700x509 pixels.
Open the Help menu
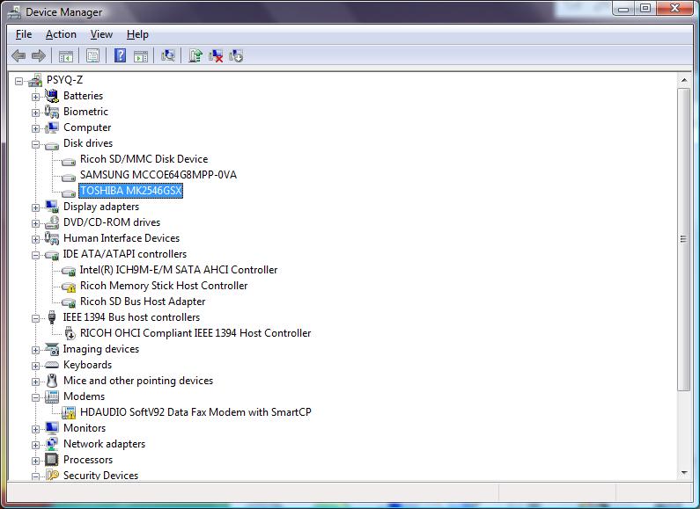137,34
